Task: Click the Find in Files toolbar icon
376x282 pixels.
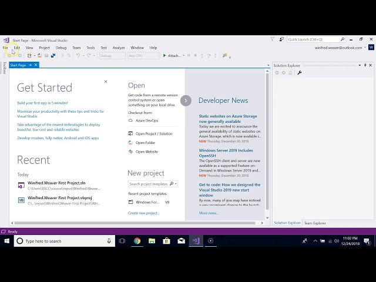Action: point(224,56)
